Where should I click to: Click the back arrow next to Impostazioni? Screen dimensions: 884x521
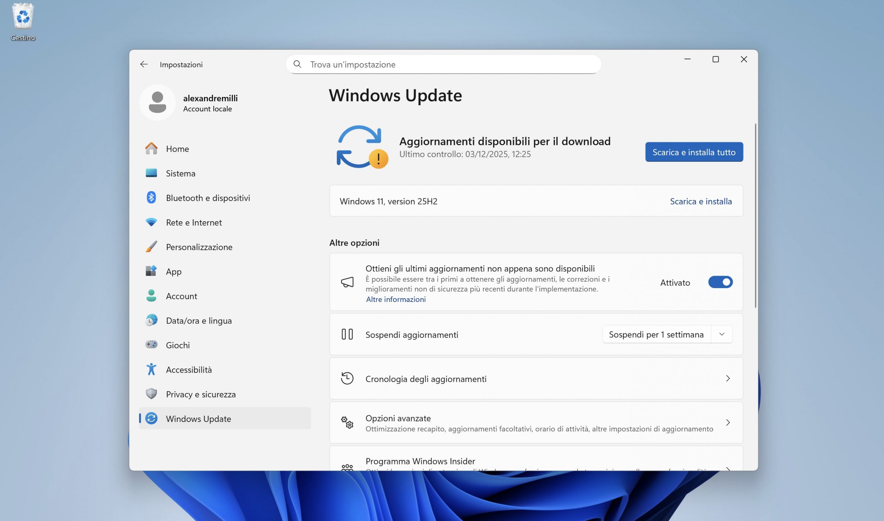(x=144, y=64)
